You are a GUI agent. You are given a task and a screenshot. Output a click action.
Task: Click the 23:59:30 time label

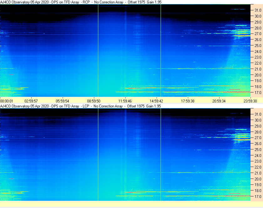(x=250, y=101)
